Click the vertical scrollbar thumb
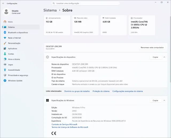 [170, 49]
